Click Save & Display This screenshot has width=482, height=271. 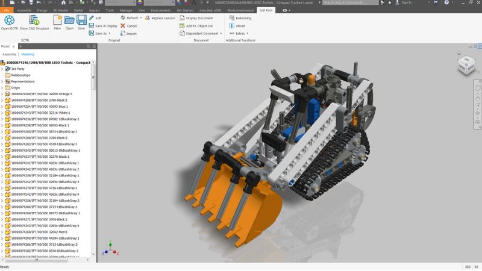103,26
